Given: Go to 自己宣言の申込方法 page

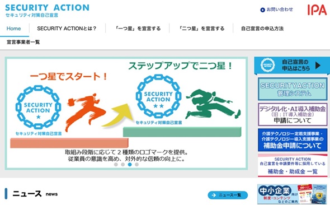Looking at the screenshot, I should [262, 29].
